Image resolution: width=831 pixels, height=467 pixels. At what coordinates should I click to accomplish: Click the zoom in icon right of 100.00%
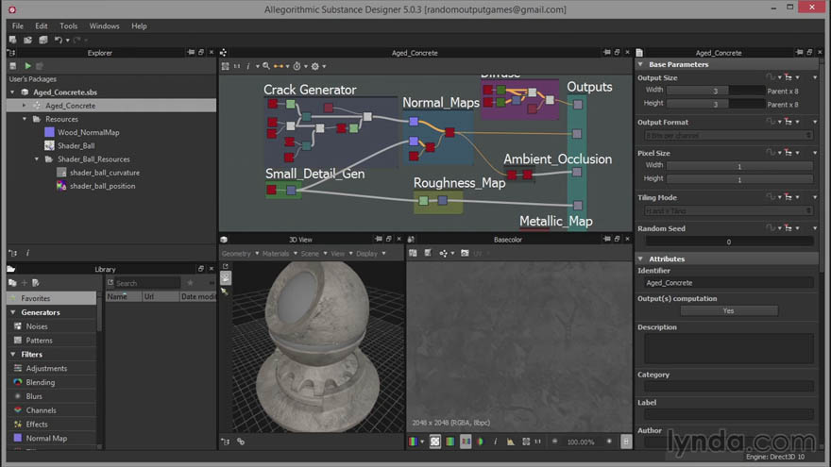coord(609,442)
